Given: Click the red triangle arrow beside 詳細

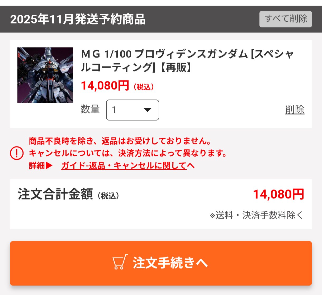Looking at the screenshot, I should [x=49, y=166].
